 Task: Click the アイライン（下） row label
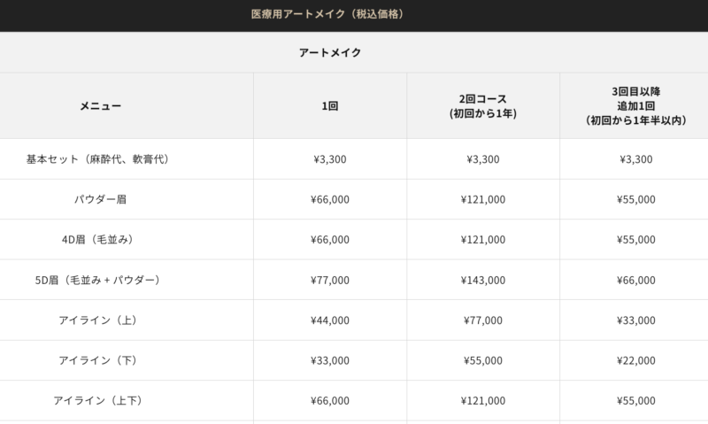[x=97, y=360]
